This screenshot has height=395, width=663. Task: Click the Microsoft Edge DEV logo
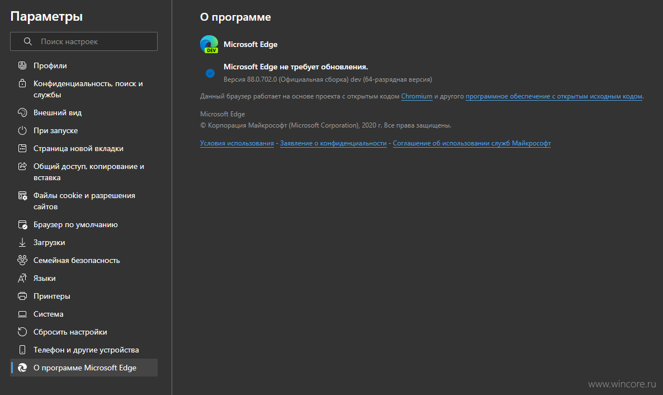coord(209,44)
